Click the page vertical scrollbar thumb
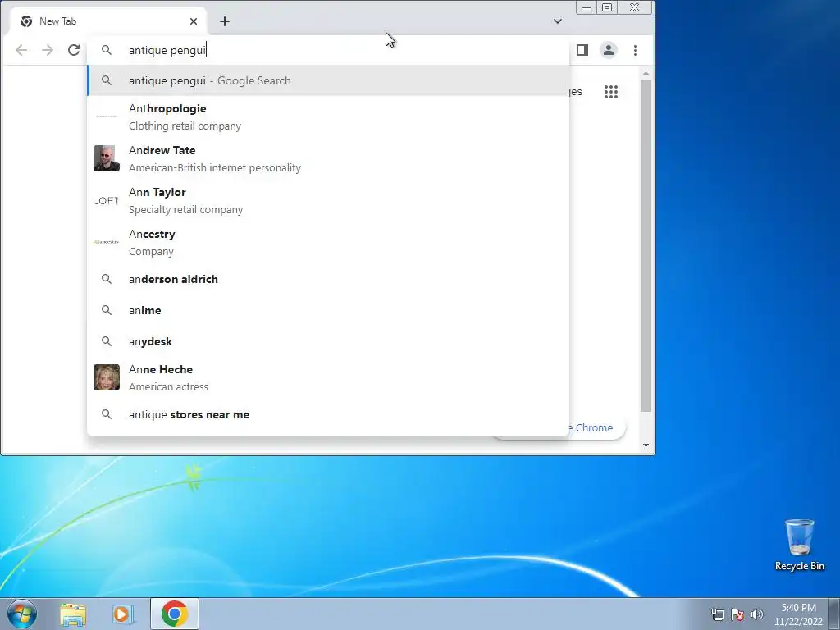 tap(646, 245)
